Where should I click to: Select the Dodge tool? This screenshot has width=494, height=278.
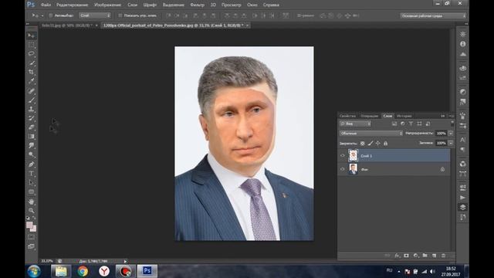[31, 154]
